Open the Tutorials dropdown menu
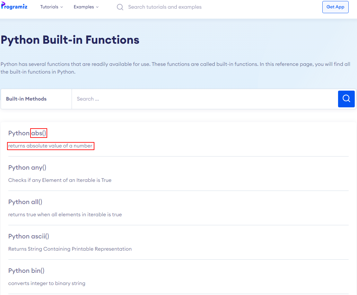The height and width of the screenshot is (295, 357). pyautogui.click(x=51, y=7)
